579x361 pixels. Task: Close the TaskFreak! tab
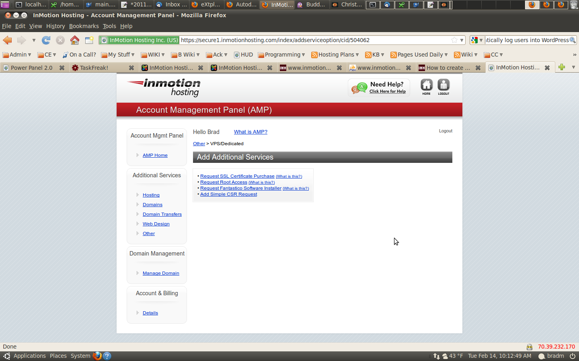[131, 68]
